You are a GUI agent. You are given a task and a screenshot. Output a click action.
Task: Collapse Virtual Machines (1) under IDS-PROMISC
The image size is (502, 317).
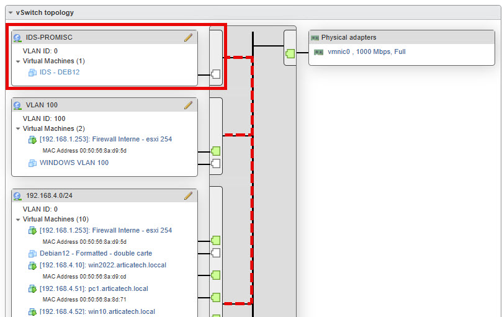pyautogui.click(x=18, y=61)
